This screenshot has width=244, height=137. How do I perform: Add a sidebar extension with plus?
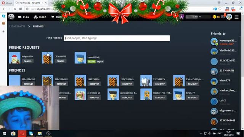[x=3, y=31]
